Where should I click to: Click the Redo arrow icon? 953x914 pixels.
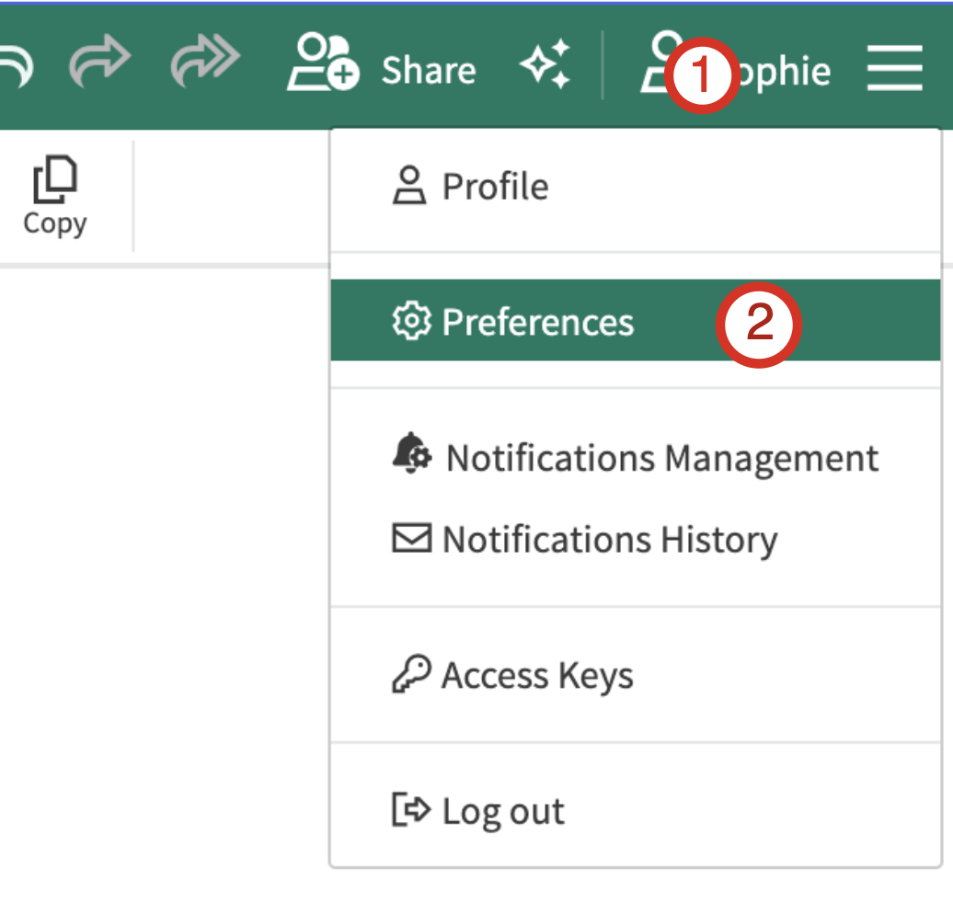(x=101, y=64)
